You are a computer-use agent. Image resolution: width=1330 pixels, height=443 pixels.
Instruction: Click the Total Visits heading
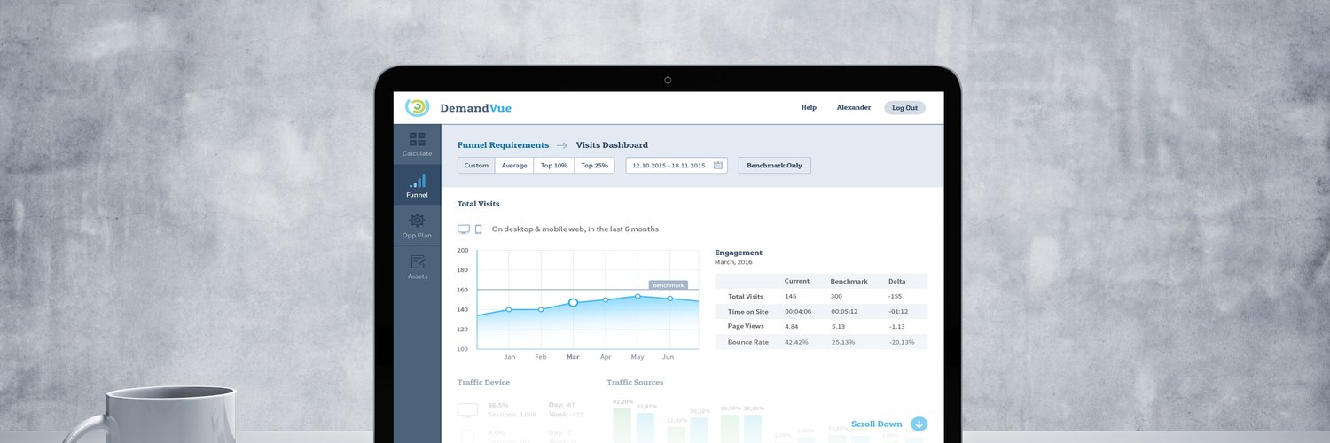pyautogui.click(x=479, y=204)
